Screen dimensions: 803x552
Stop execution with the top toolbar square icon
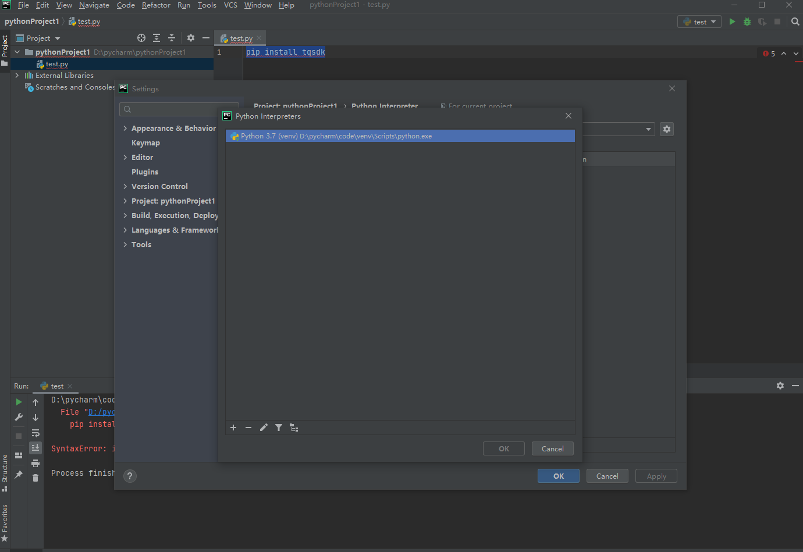(777, 22)
